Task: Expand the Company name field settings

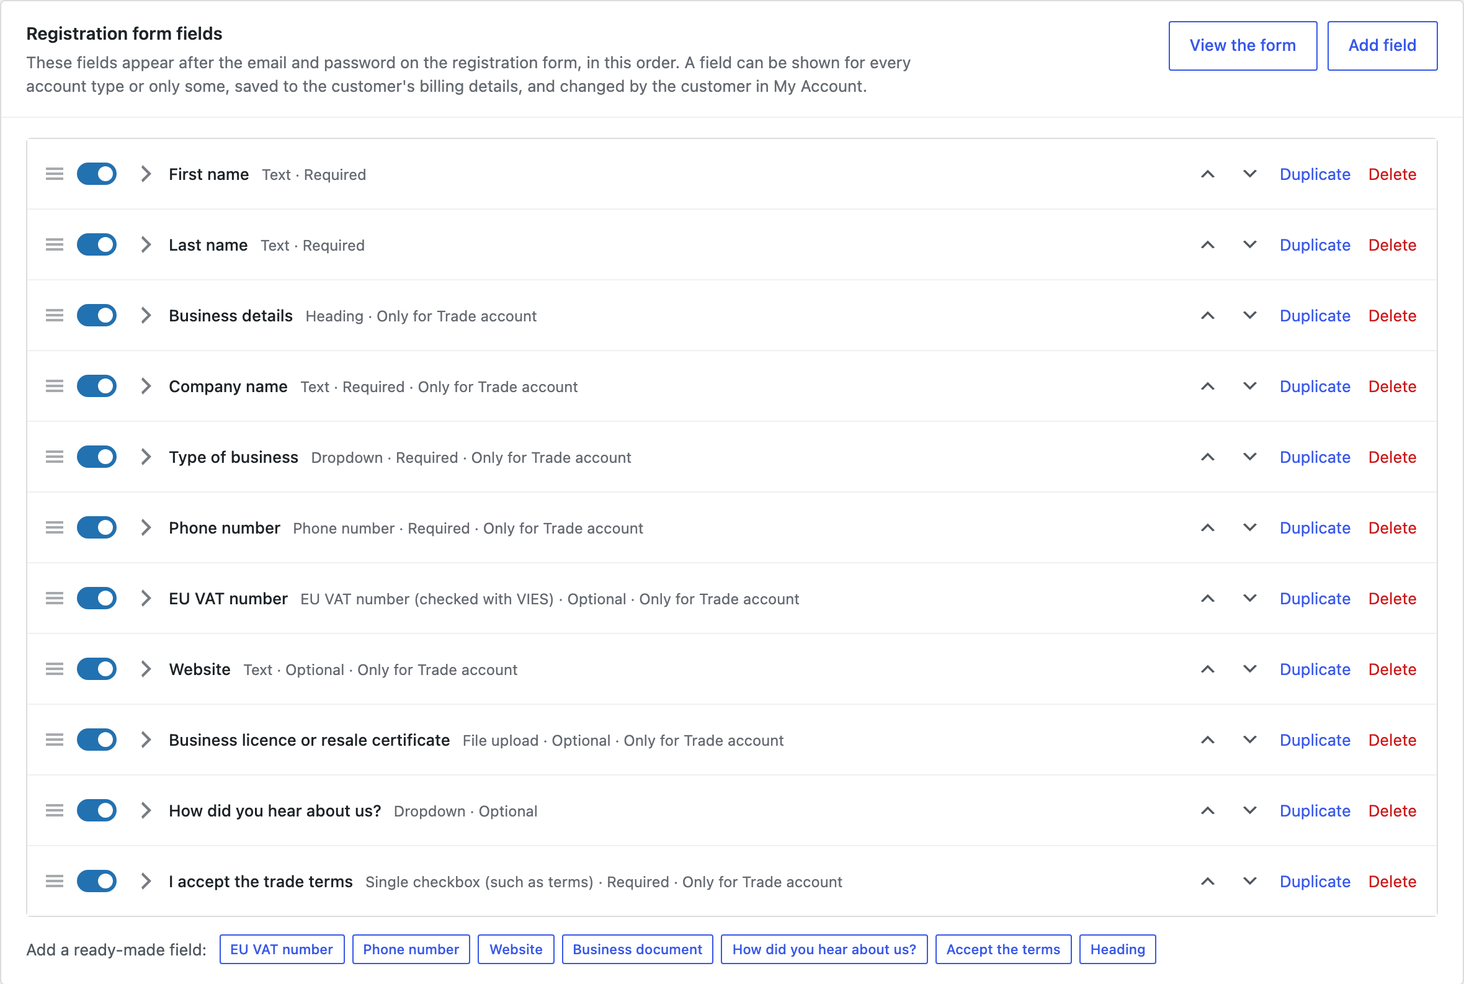Action: click(146, 386)
